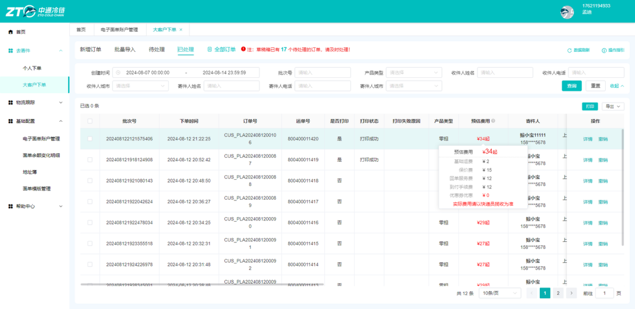635x309 pixels.
Task: Close the 大客户下单 tab
Action: point(181,29)
